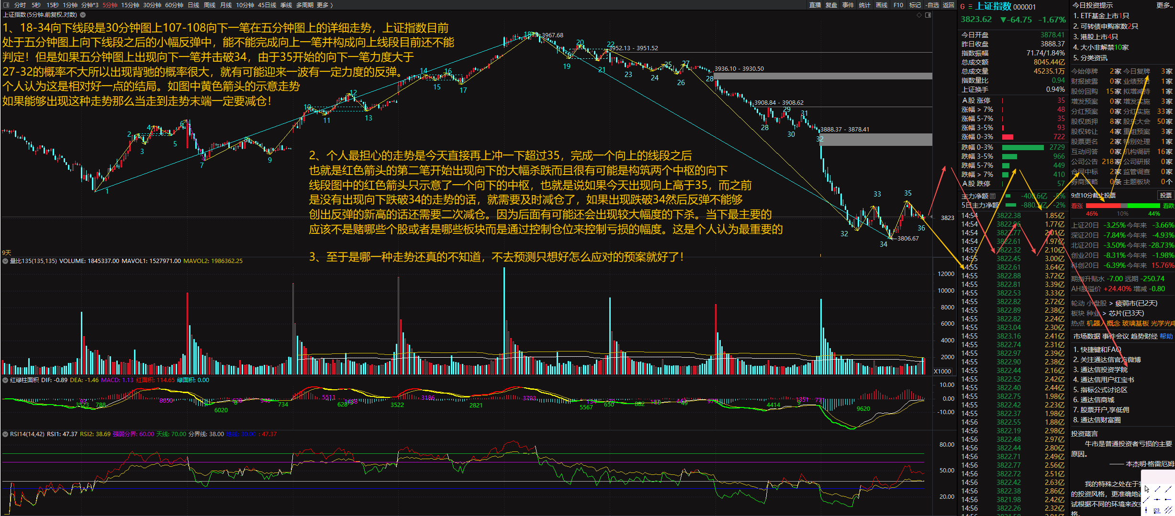
Task: Open 更多.. in 今日投资提示 panel
Action: (1164, 5)
